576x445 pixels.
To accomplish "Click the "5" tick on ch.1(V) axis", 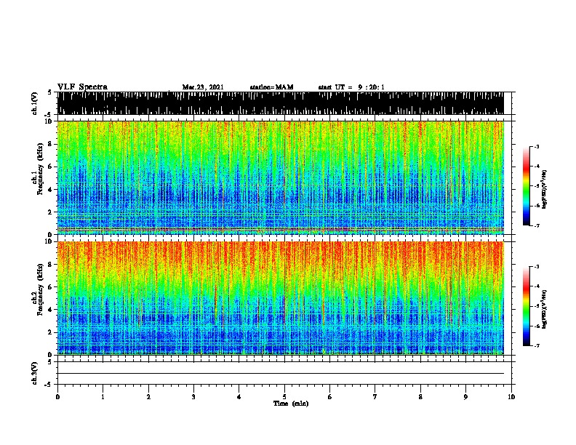I will 49,92.
